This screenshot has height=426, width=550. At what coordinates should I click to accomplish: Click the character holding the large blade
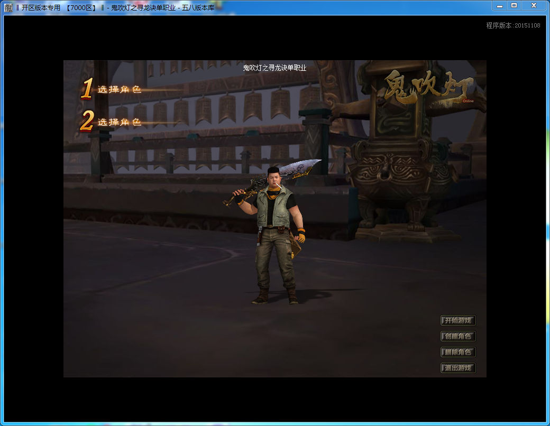(x=272, y=231)
